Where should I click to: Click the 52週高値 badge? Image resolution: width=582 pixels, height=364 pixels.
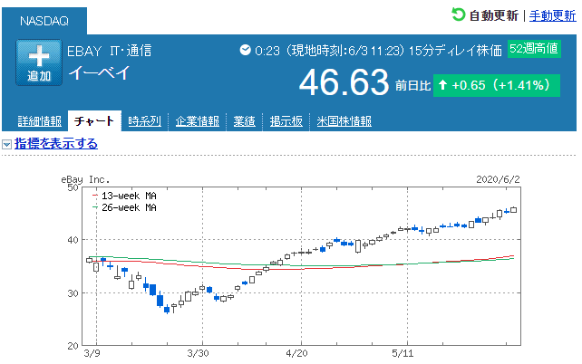534,49
